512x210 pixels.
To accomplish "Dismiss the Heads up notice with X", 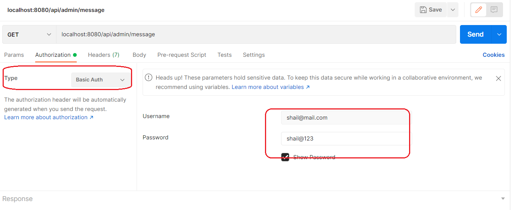I will coord(499,78).
